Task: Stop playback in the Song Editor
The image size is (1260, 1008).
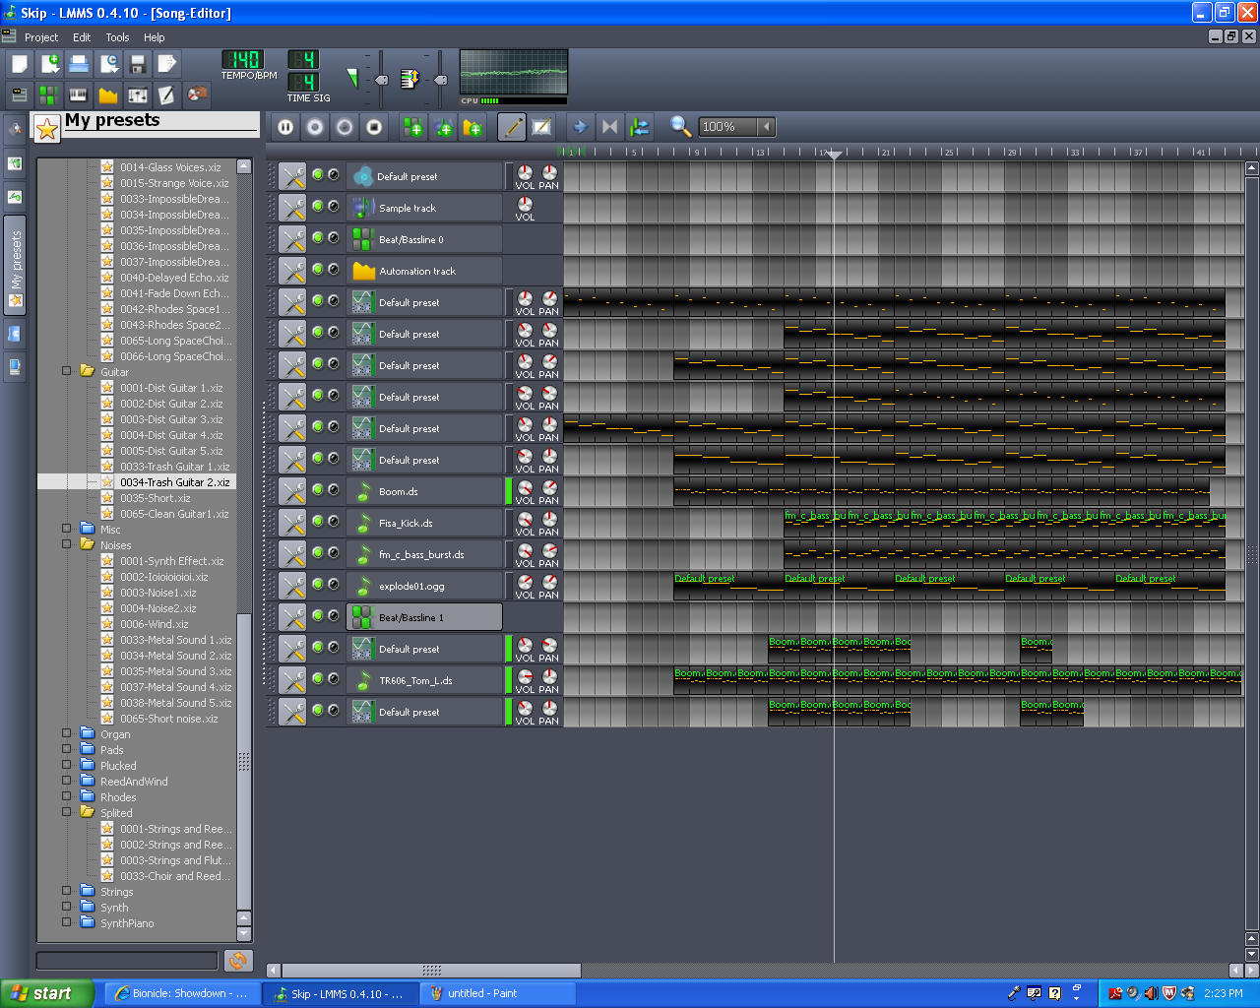Action: click(374, 126)
